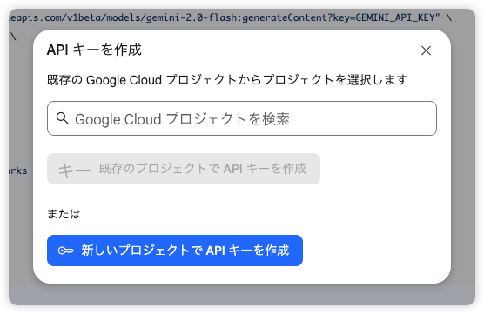Viewport: 484px width, 314px height.
Task: Click the キー icon placeholder on the grey button
Action: coord(74,170)
